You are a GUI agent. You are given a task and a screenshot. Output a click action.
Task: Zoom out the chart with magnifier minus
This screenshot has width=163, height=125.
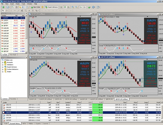76,7
